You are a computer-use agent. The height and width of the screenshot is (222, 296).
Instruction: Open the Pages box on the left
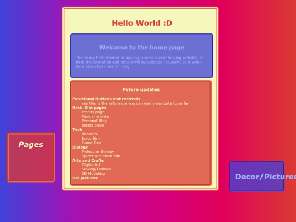(31, 157)
